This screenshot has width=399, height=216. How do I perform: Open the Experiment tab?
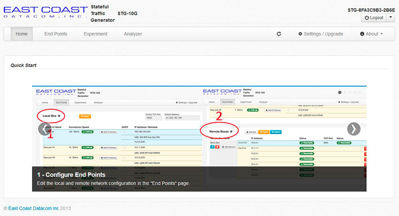coord(96,34)
